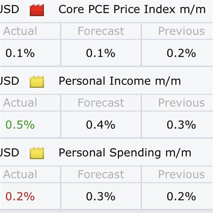213x213 pixels.
Task: Open the Core PCE Price Index m/m event
Action: [x=132, y=9]
